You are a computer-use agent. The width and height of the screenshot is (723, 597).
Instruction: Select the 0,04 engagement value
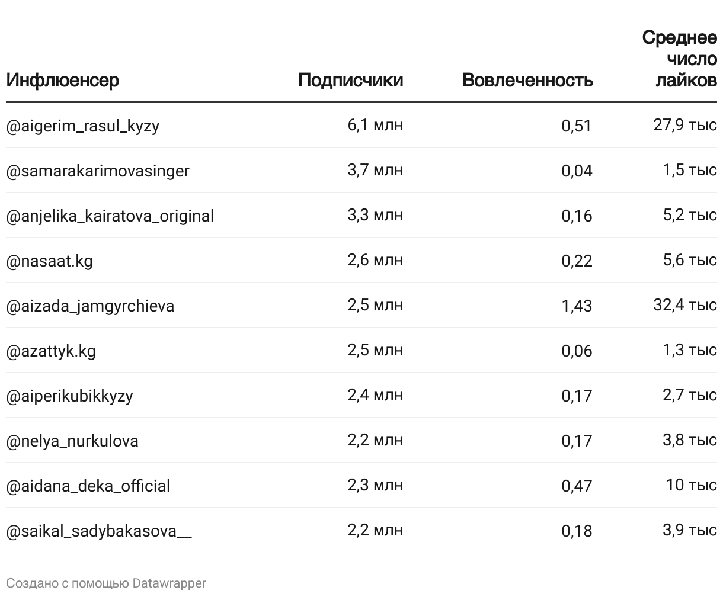point(577,171)
